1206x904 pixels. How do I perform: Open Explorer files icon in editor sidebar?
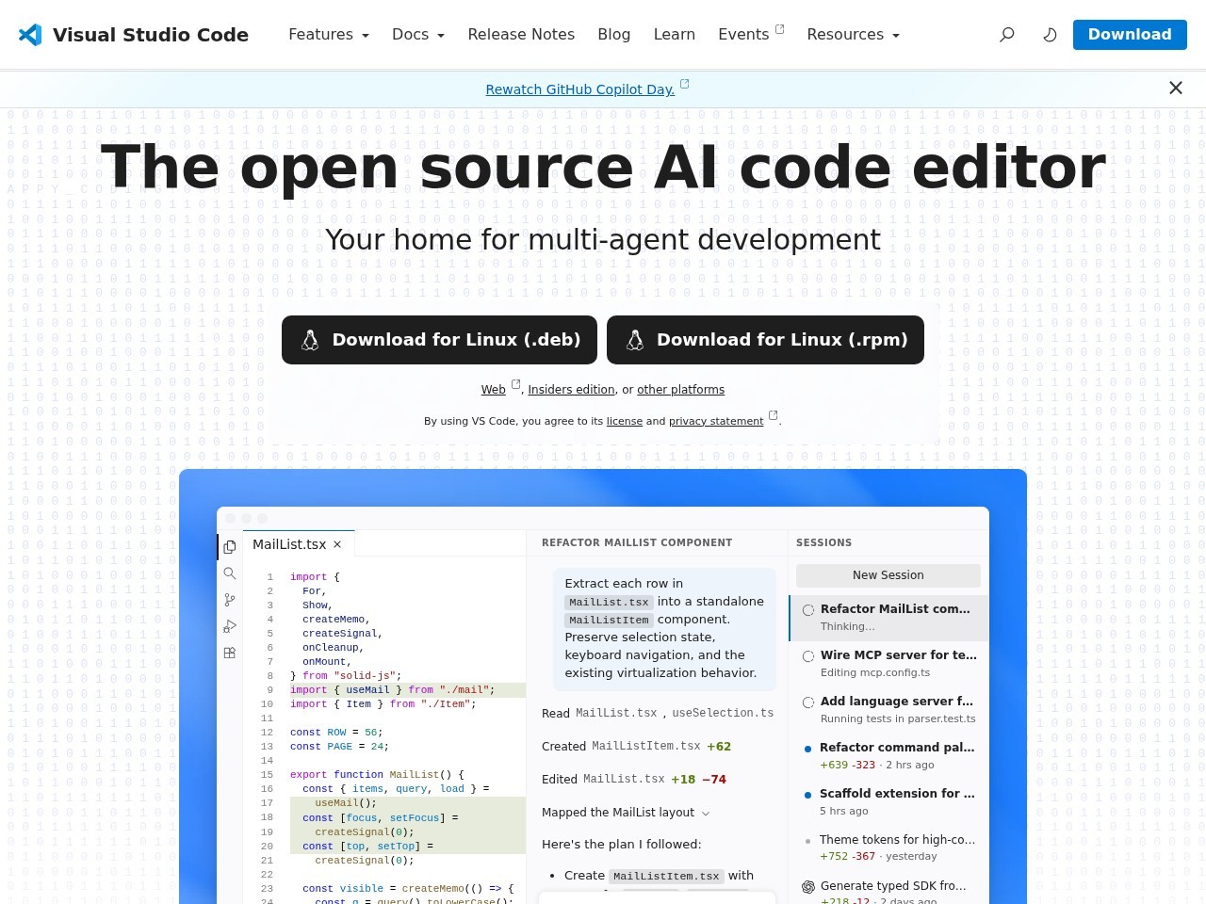[230, 546]
